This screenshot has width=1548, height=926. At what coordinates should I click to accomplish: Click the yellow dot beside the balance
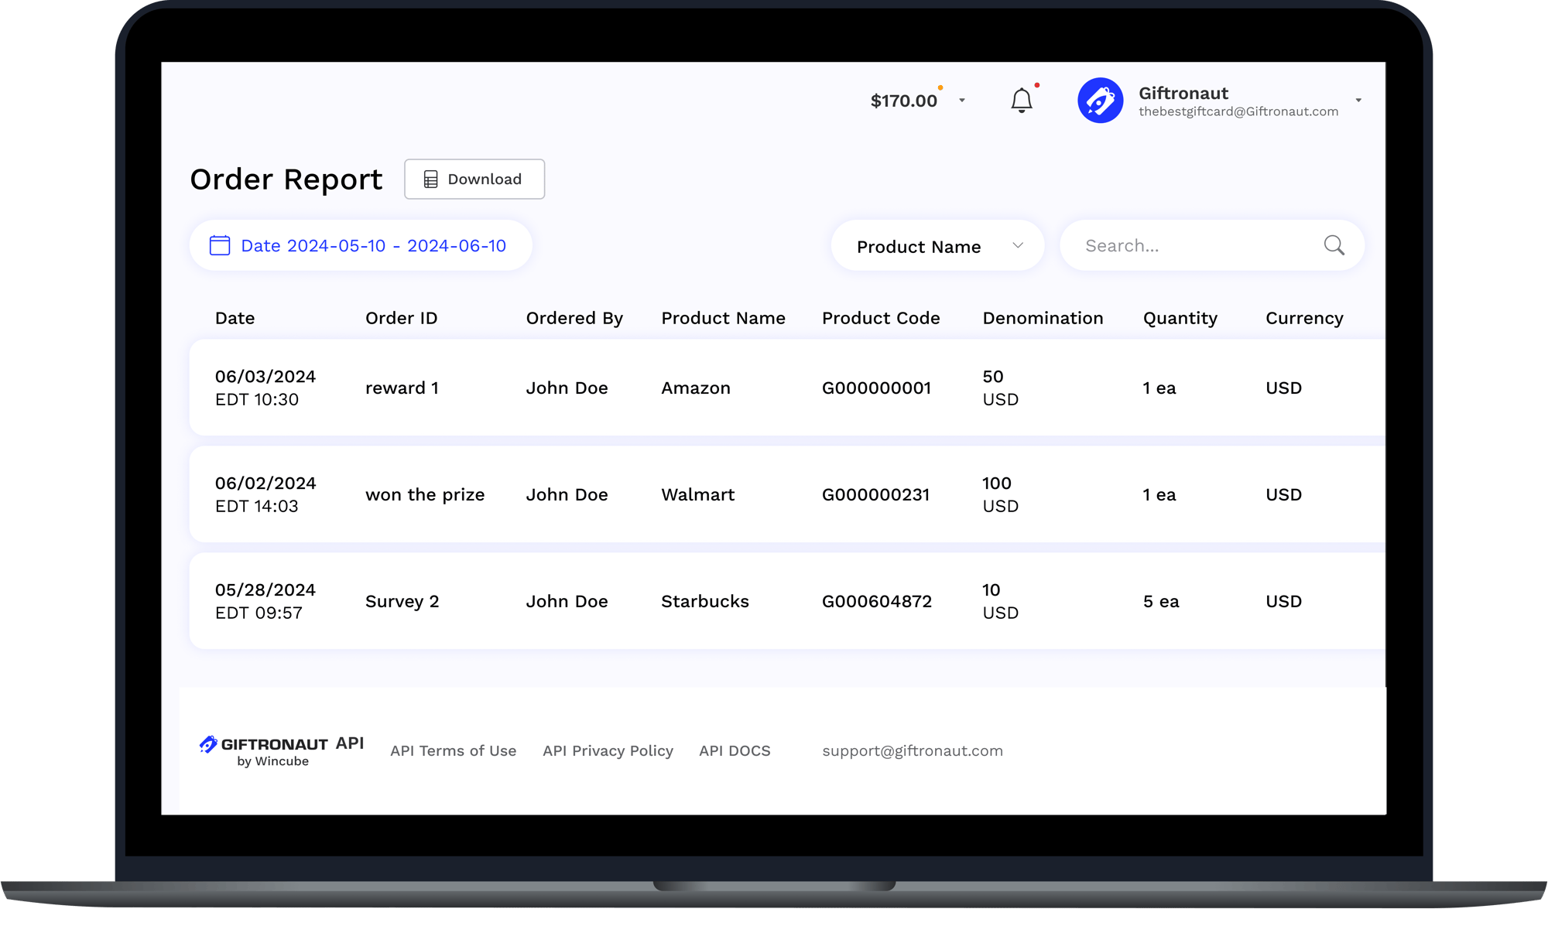tap(940, 87)
